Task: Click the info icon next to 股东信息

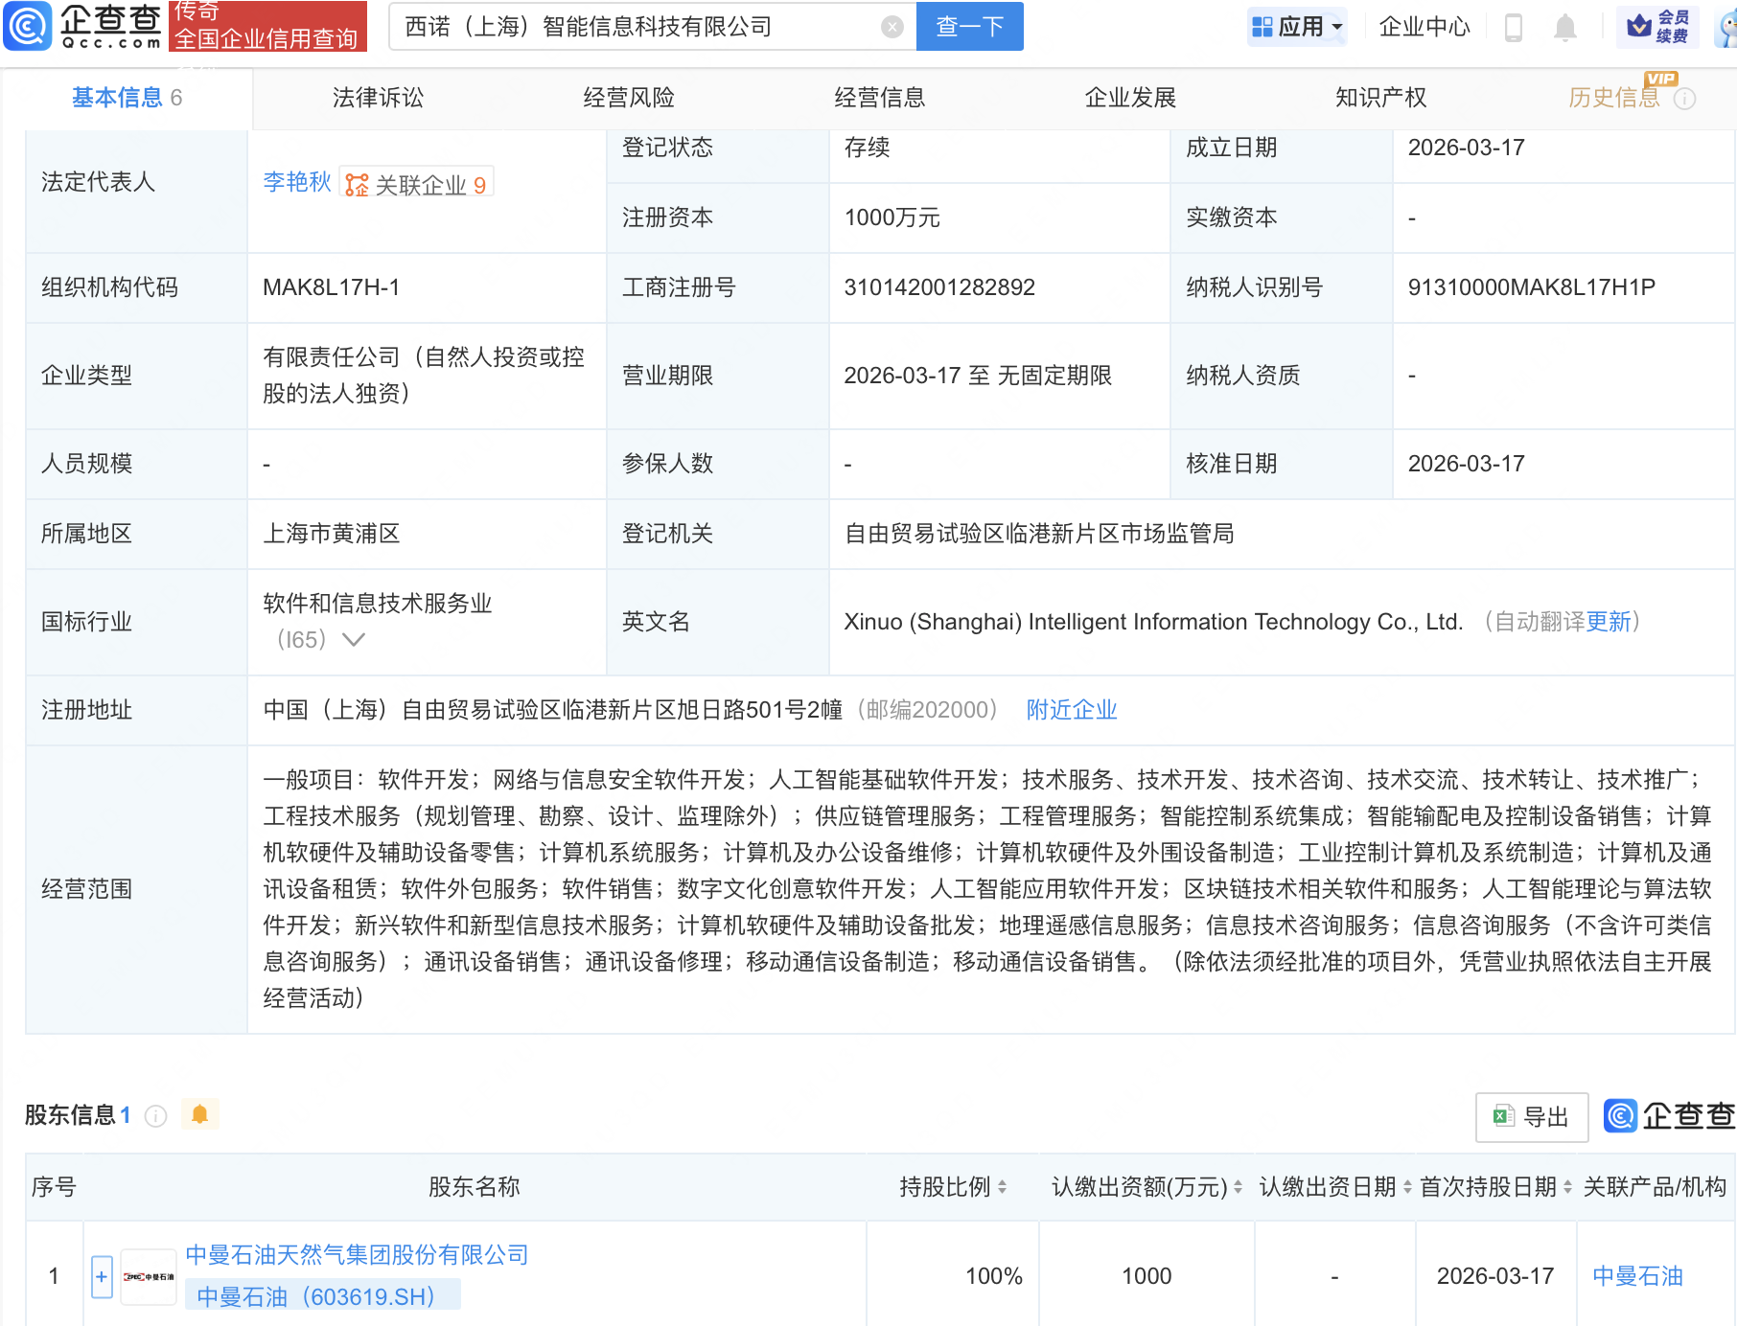Action: 155,1115
